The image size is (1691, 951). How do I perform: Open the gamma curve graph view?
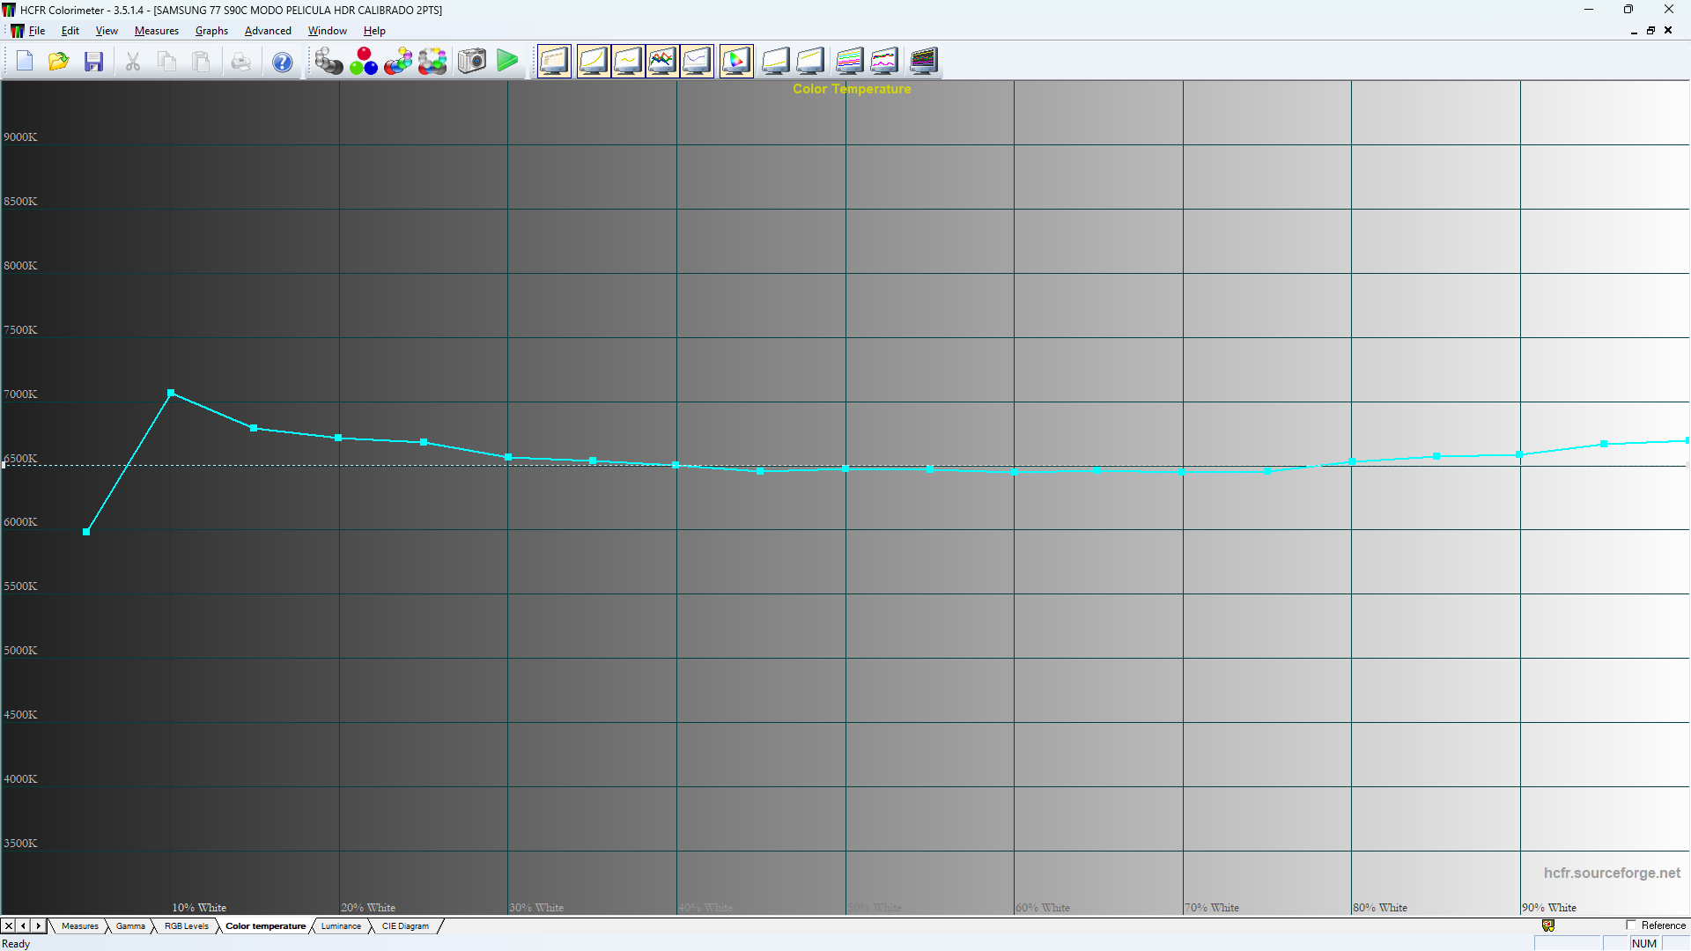593,61
